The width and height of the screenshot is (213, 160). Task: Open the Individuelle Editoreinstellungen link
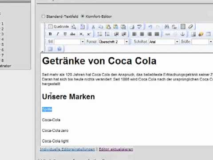tap(67, 149)
